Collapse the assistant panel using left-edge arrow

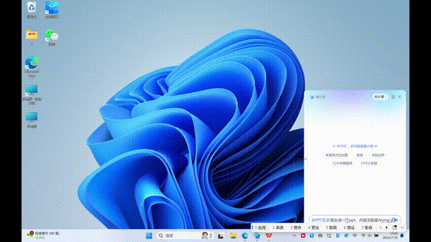305,159
